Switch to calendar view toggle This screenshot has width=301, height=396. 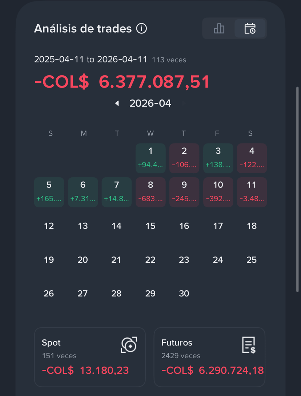[250, 28]
